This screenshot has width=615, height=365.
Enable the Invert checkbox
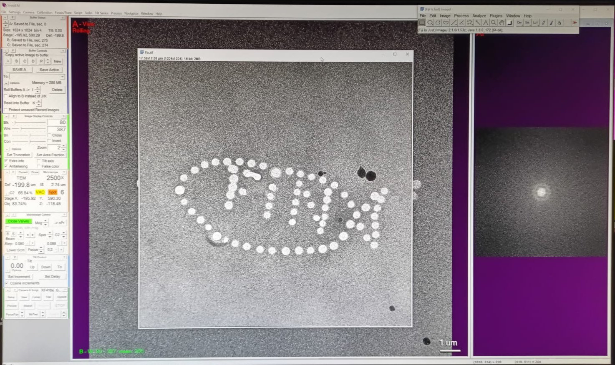(x=50, y=141)
